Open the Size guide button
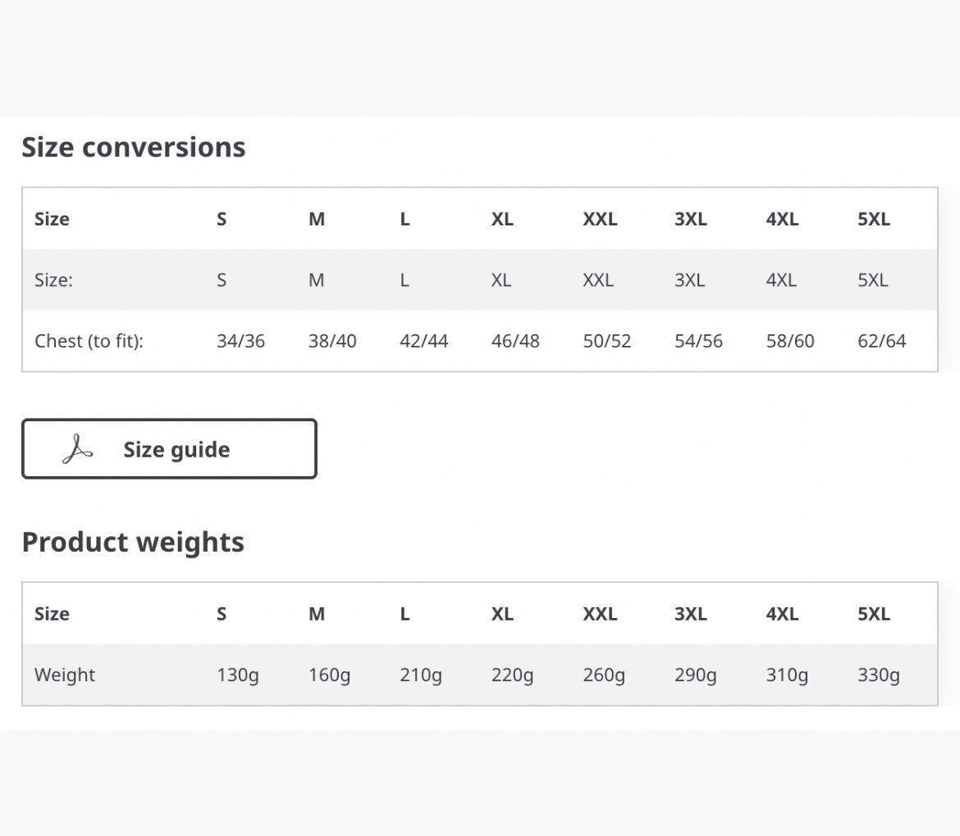 170,449
